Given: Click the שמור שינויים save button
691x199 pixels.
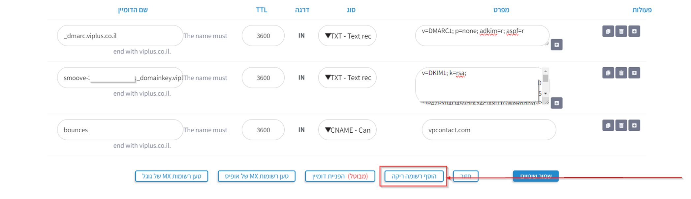Looking at the screenshot, I should (535, 176).
